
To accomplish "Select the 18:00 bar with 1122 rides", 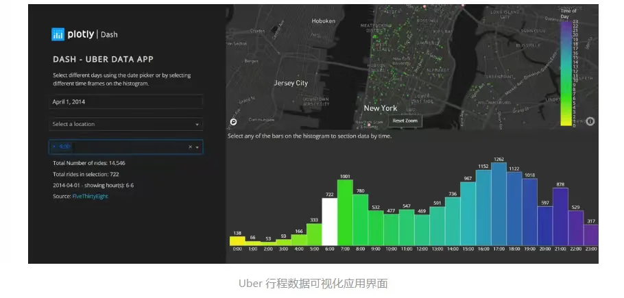I will click(x=514, y=208).
